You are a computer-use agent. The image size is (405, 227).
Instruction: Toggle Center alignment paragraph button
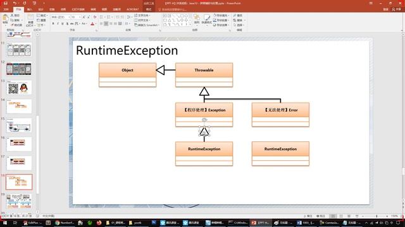point(106,24)
